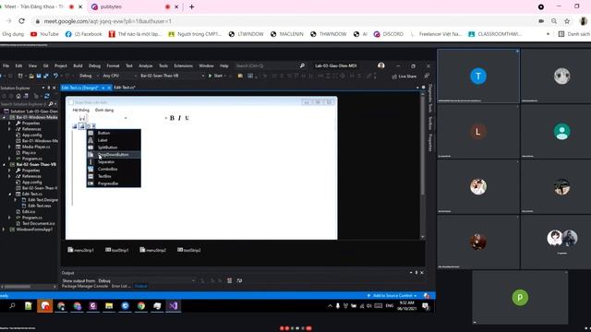591x332 pixels.
Task: Click the Home icon in Solution Explorer toolbar
Action: [18, 96]
